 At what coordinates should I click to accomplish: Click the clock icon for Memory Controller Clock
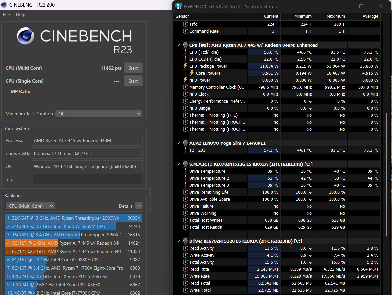(185, 87)
